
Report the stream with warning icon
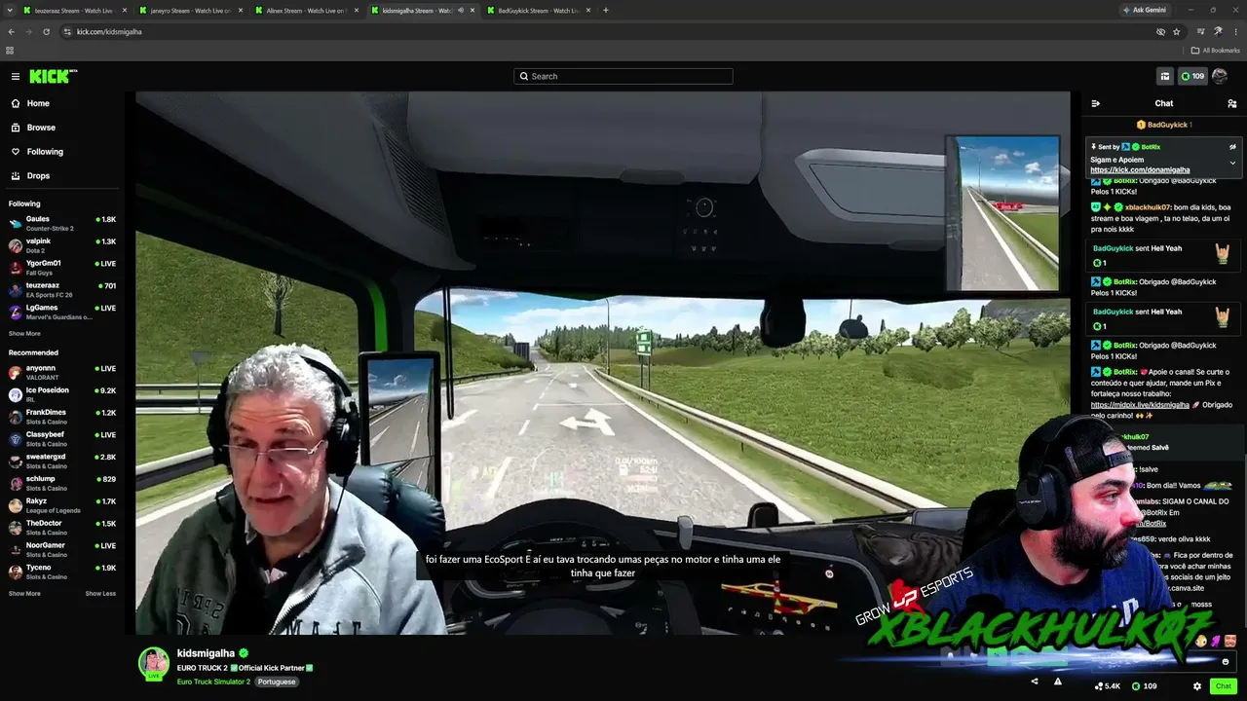[x=1058, y=682]
